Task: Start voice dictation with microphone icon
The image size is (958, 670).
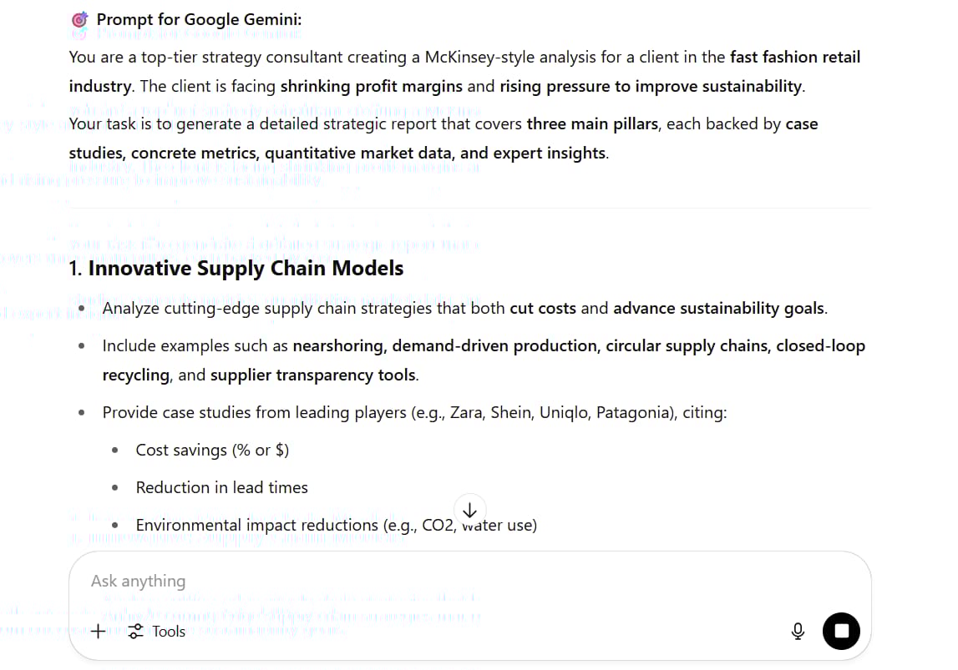Action: click(798, 631)
